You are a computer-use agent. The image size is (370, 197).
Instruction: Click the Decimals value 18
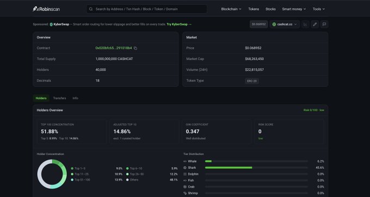click(97, 80)
